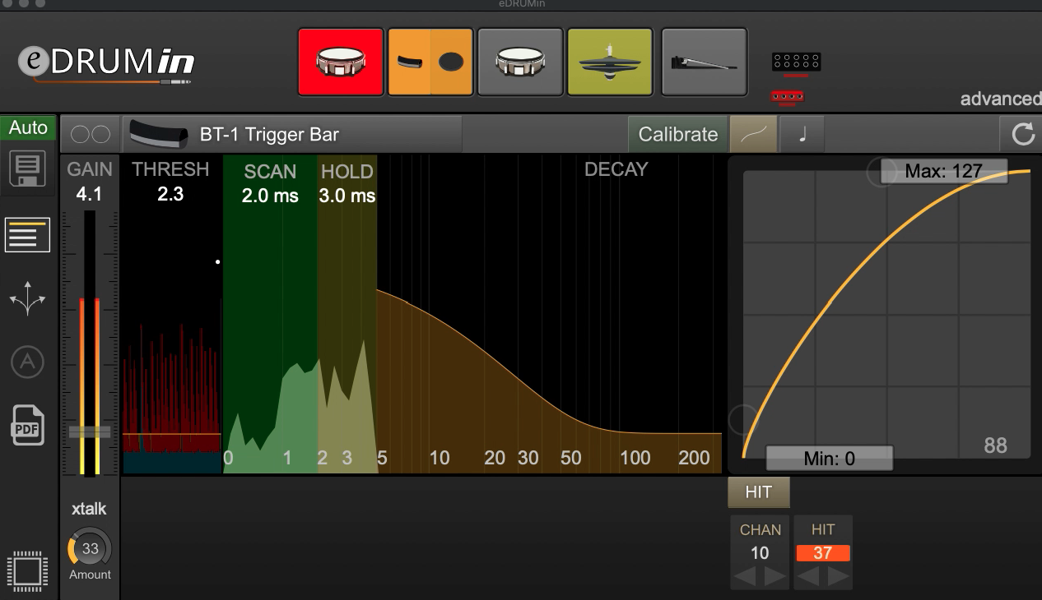
Task: Select the orange trigger bar input
Action: [x=430, y=62]
